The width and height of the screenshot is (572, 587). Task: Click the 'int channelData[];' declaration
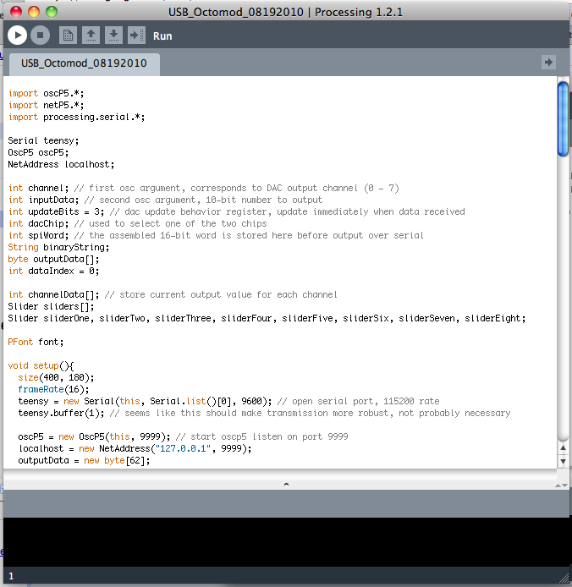[x=53, y=294]
